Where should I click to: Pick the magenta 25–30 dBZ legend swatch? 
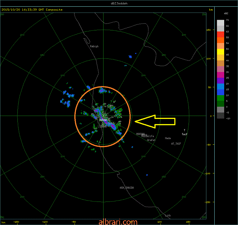[x=221, y=75]
